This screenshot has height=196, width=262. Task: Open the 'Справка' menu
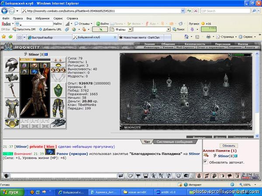[x=72, y=18]
